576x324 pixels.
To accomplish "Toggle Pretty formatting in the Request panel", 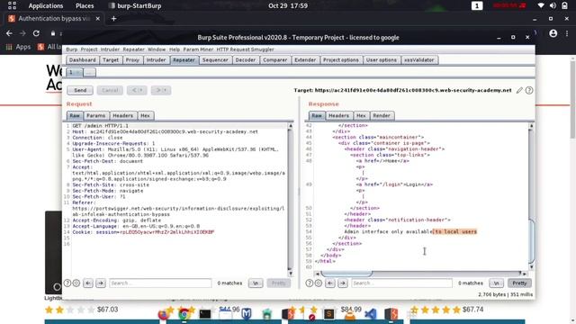I will pyautogui.click(x=278, y=283).
